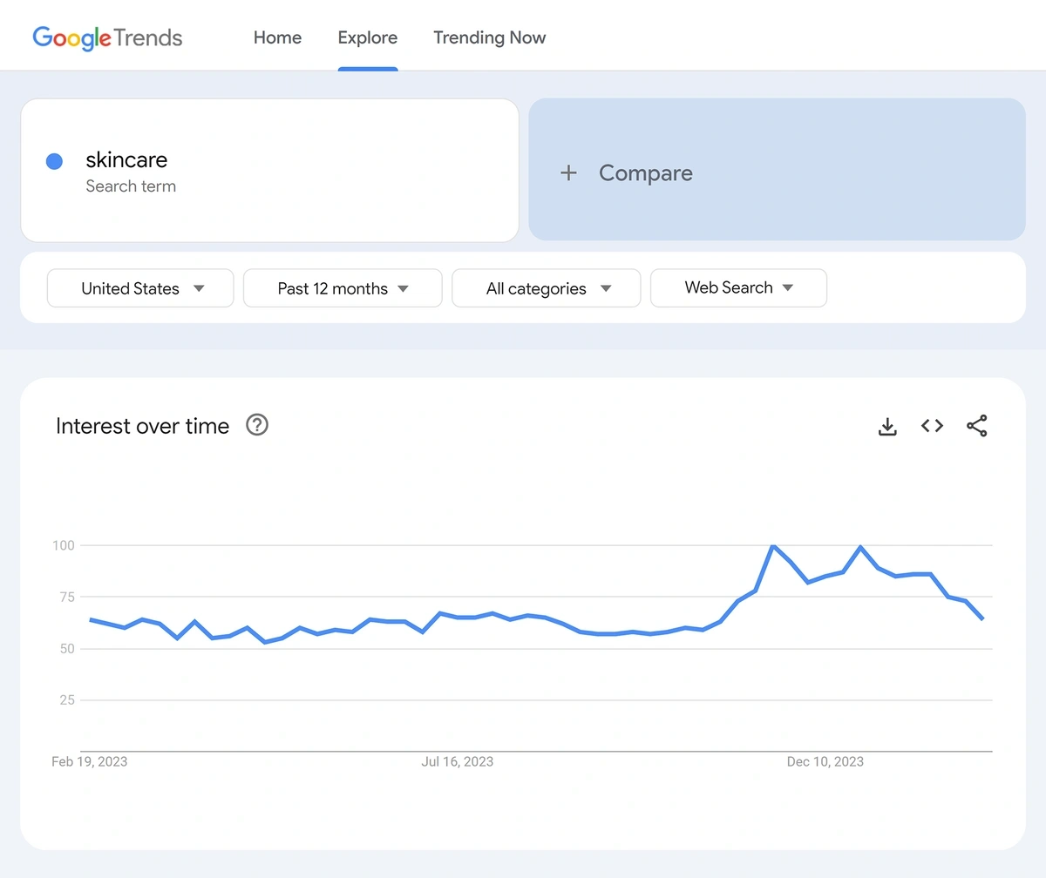
Task: Click the Compare button
Action: 645,172
